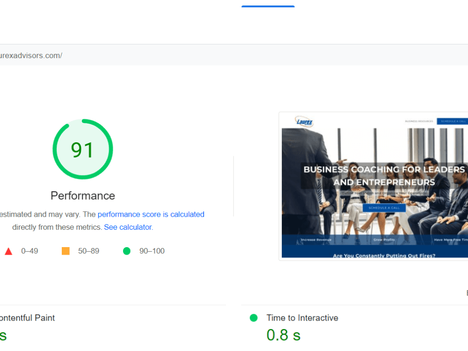Screen dimensions: 468x351
Task: Click the '90–100' score range label
Action: pyautogui.click(x=152, y=251)
